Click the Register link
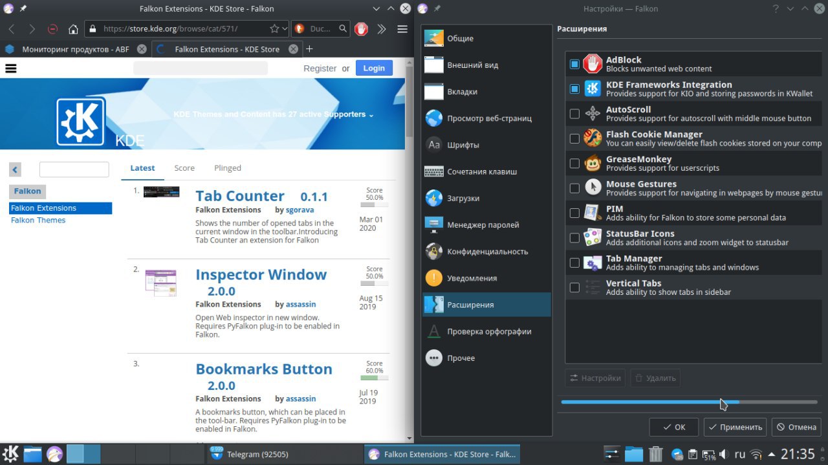The image size is (828, 465). 320,69
